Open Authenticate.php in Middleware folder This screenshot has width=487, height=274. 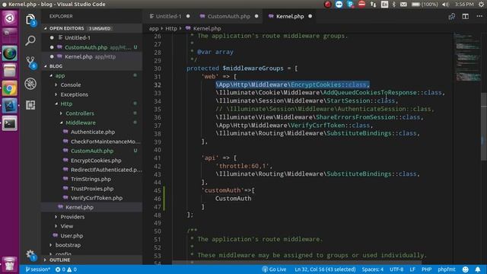click(x=92, y=132)
